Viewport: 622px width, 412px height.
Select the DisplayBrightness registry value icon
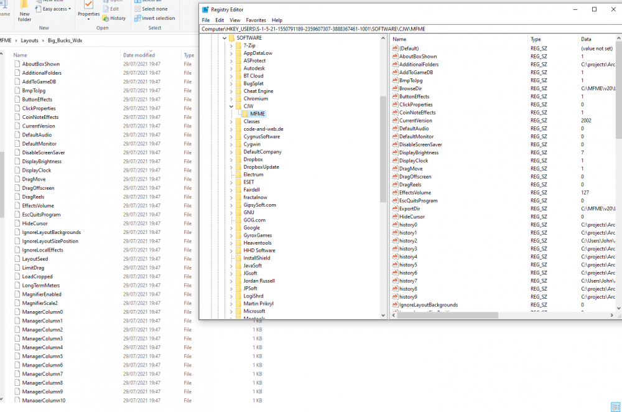pyautogui.click(x=395, y=152)
